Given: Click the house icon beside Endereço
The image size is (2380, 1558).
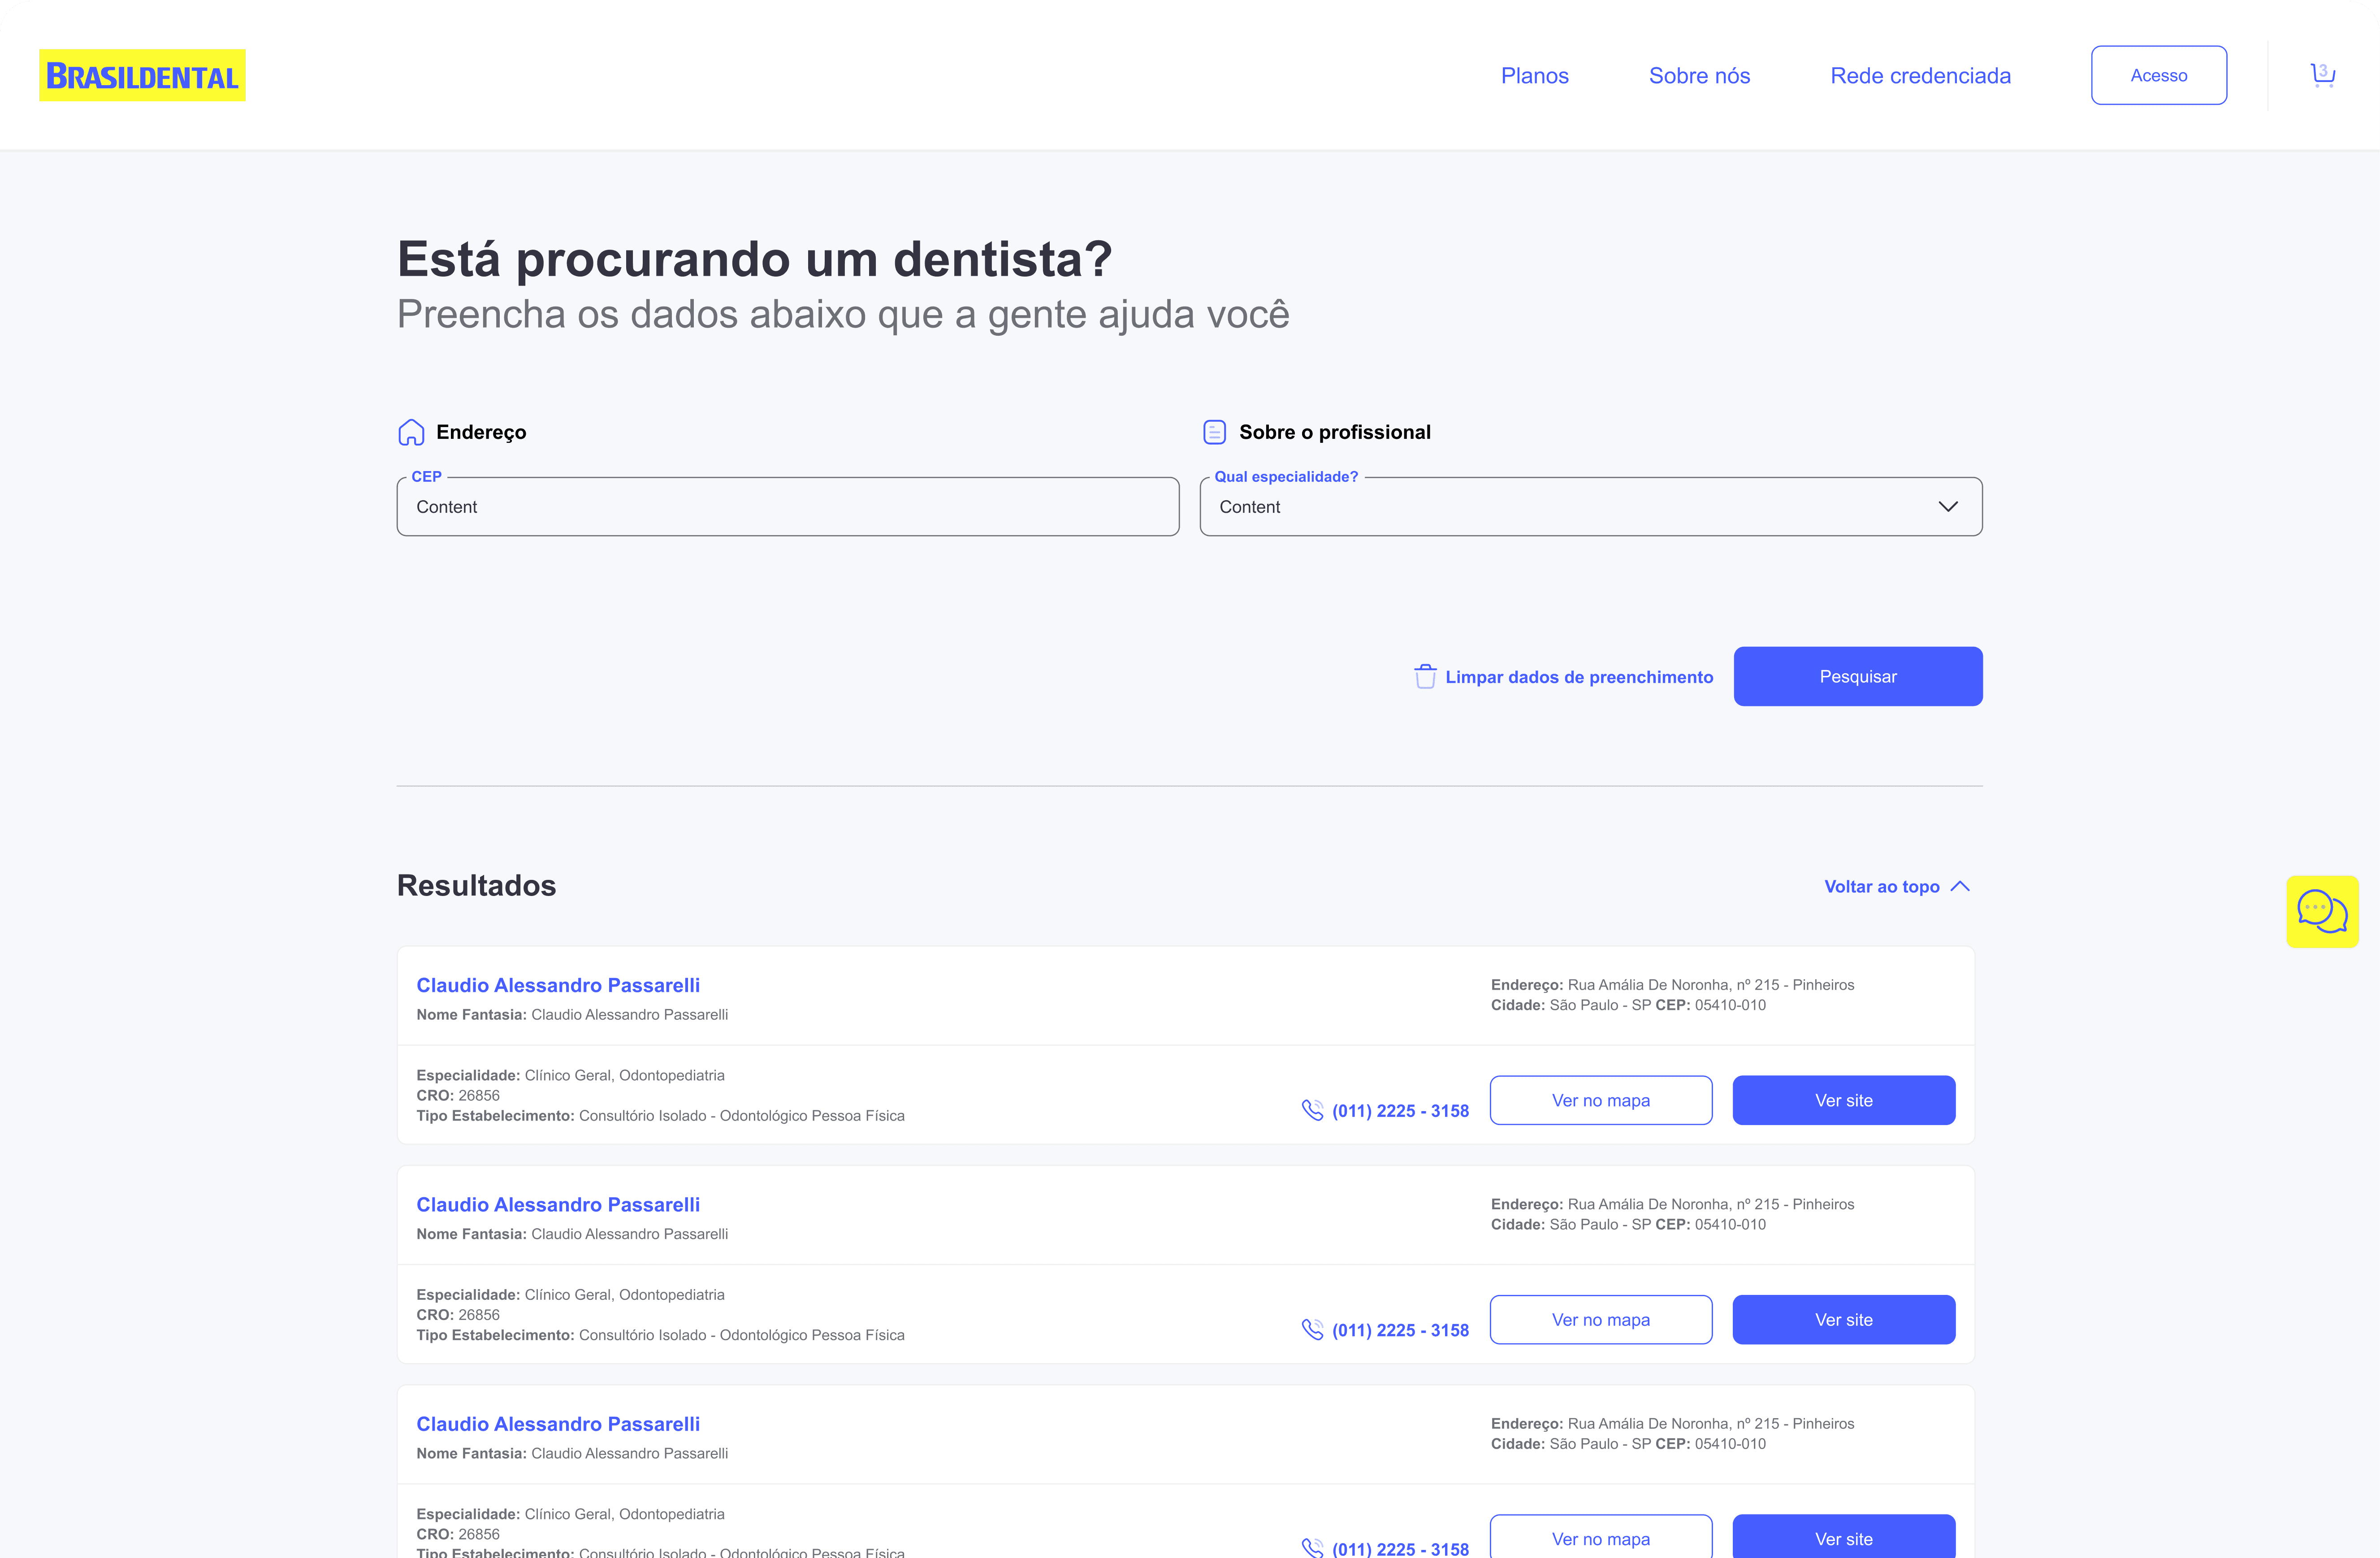Looking at the screenshot, I should (x=411, y=432).
